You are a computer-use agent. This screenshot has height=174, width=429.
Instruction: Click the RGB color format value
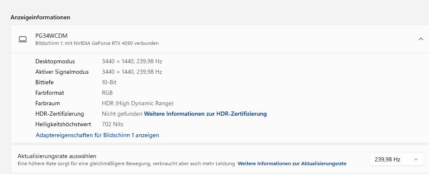(x=107, y=93)
